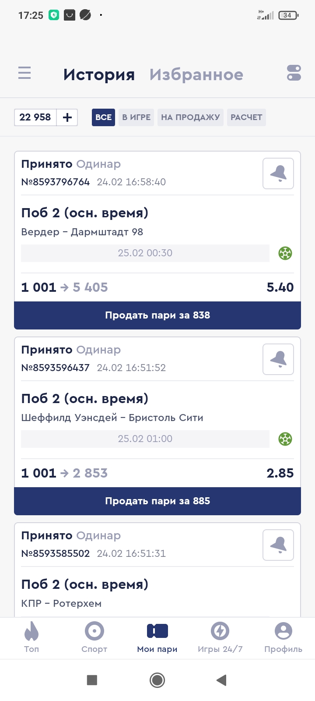
Task: Open the hamburger menu
Action: coord(24,73)
